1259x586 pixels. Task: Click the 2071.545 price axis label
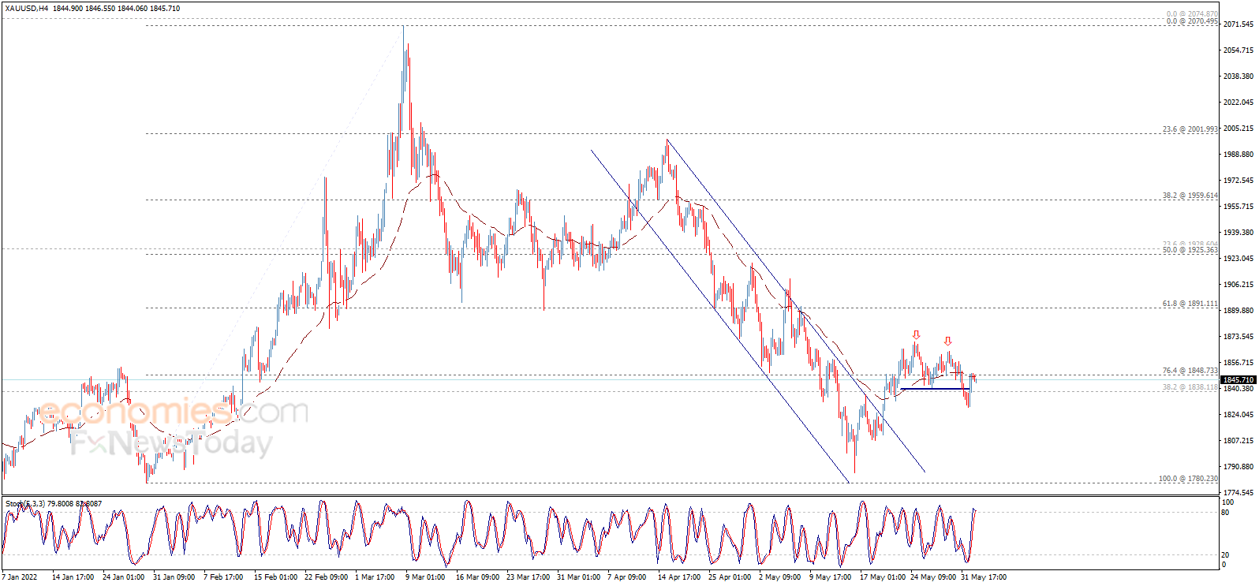(x=1238, y=24)
